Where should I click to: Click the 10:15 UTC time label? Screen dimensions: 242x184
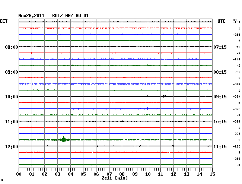220,122
